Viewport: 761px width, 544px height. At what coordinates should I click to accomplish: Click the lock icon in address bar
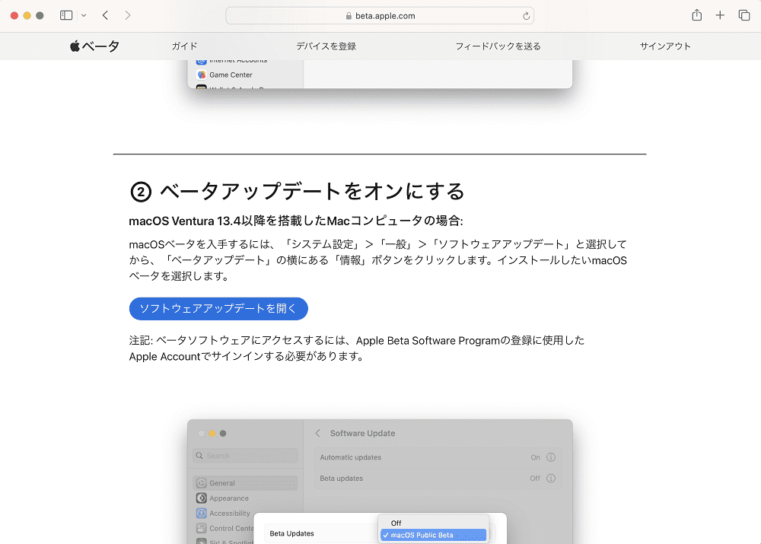349,16
